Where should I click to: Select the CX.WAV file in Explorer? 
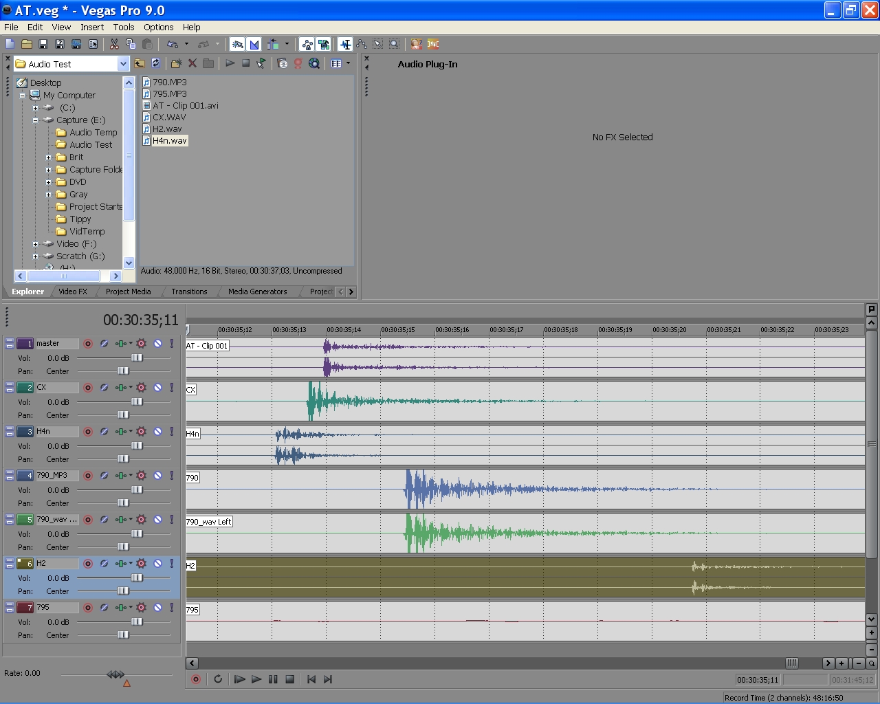169,118
